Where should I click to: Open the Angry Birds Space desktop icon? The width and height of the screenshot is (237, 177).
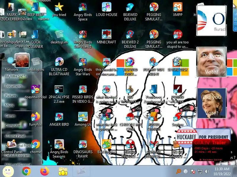pyautogui.click(x=83, y=7)
